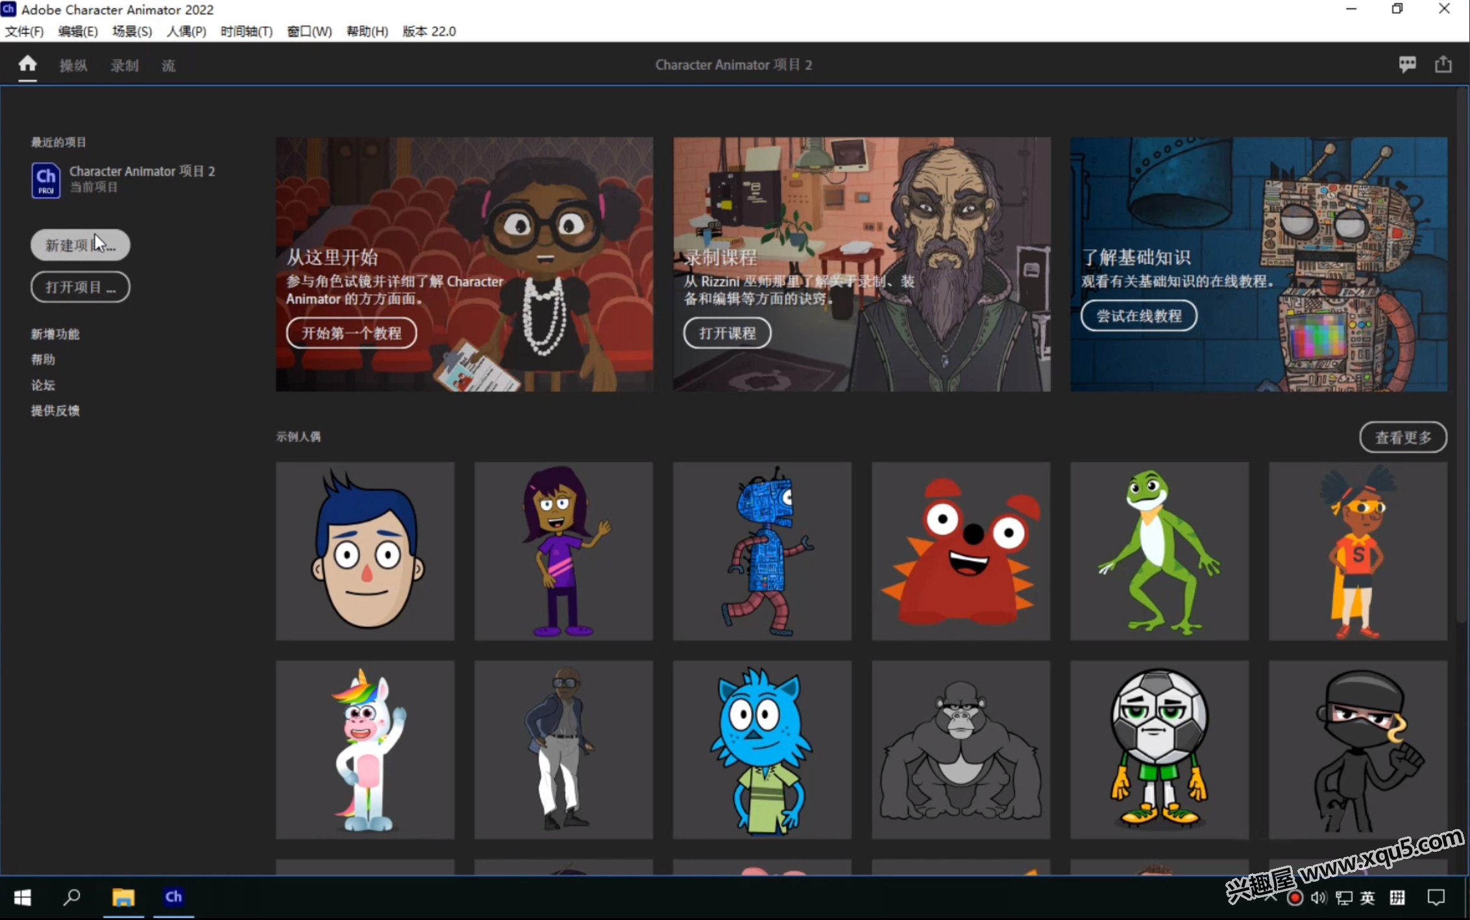The image size is (1470, 920).
Task: Switch to 录制 (Record) tab
Action: [125, 66]
